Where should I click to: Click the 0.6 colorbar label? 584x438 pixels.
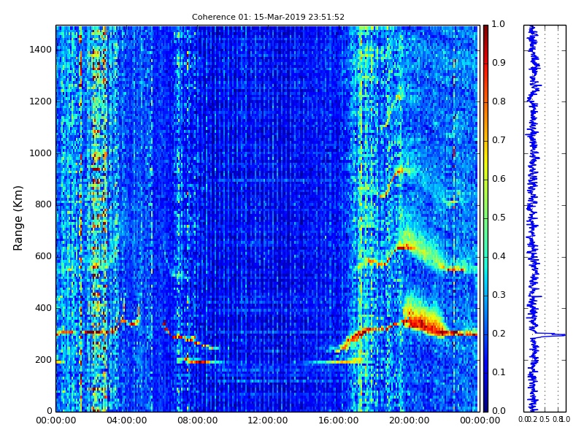(x=499, y=179)
